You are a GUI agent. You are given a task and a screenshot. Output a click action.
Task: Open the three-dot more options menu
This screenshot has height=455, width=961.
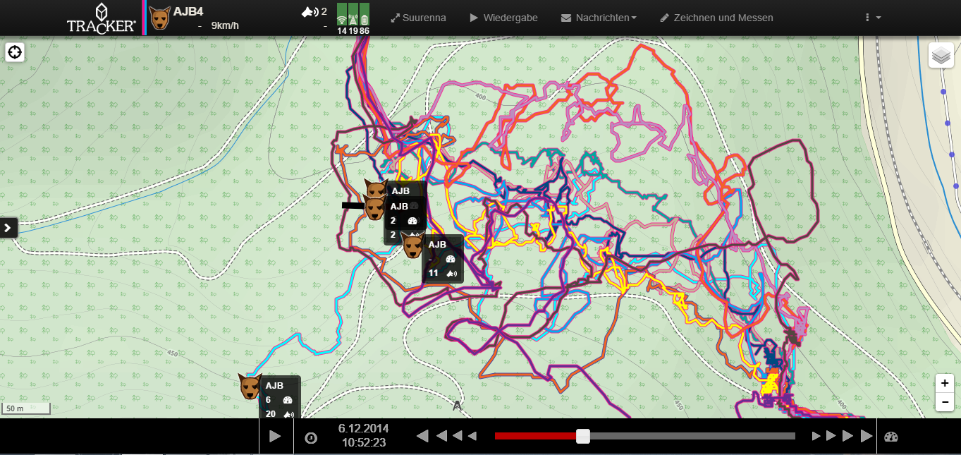pos(872,18)
